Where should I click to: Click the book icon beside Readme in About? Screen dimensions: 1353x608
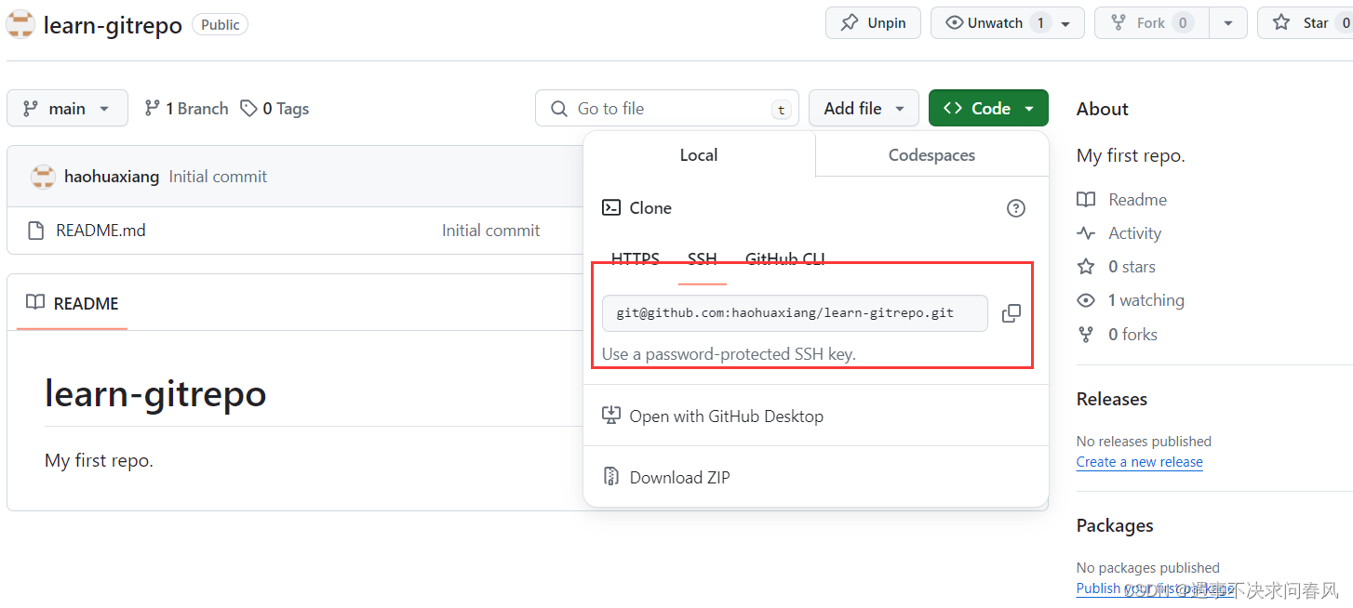point(1086,200)
